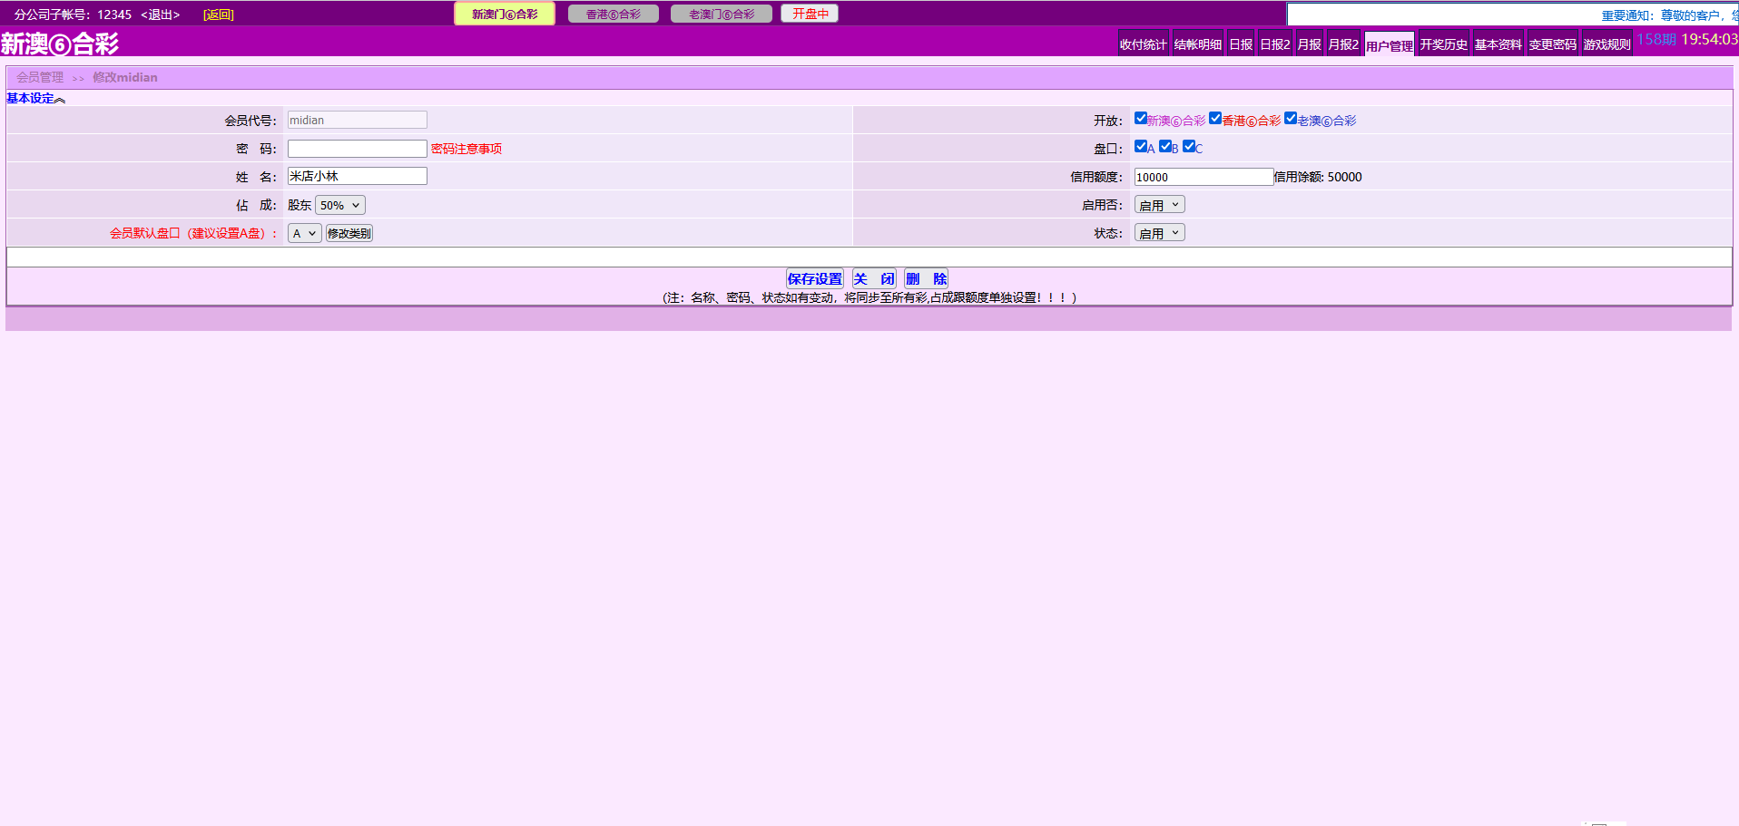Open the 密码注意事项 link

click(467, 149)
